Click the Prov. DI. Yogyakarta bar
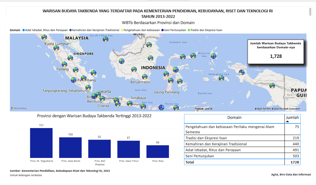 [41, 143]
